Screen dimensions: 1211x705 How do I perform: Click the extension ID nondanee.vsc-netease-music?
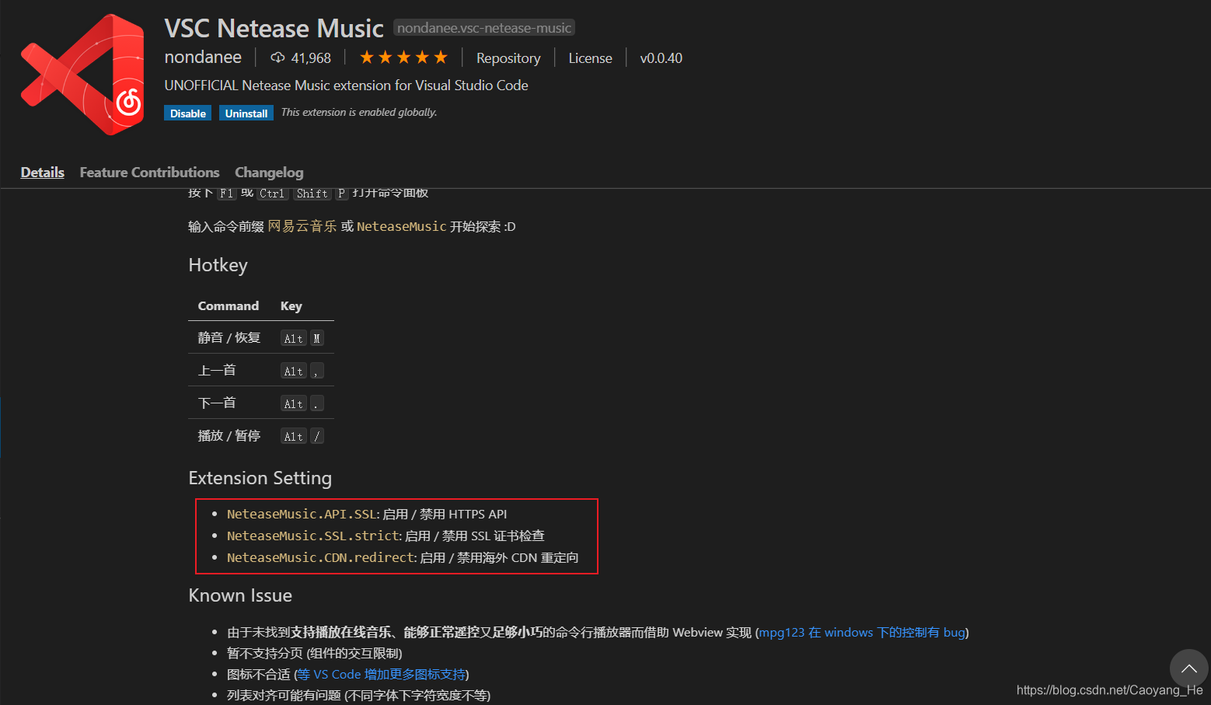(x=484, y=28)
